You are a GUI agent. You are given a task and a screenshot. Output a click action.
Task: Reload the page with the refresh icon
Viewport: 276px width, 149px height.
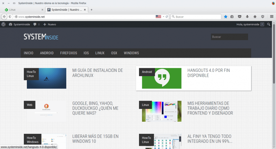coord(167,16)
